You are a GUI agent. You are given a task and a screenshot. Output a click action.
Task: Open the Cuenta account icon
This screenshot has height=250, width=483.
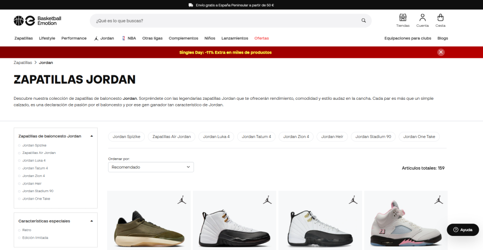422,20
